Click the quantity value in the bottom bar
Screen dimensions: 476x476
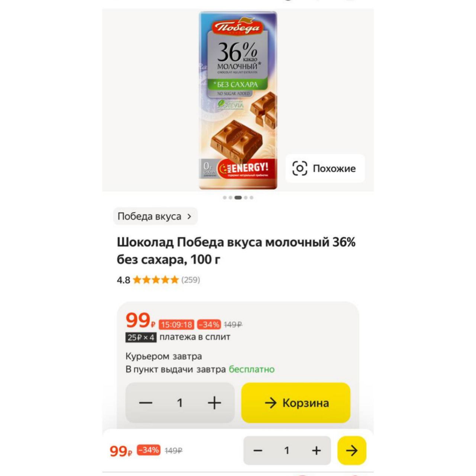(287, 451)
